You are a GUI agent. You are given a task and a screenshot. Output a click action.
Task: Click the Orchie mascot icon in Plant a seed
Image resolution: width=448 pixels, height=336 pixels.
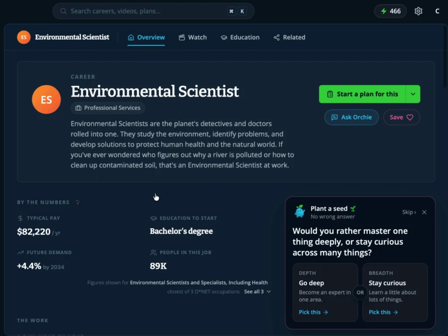coord(300,211)
